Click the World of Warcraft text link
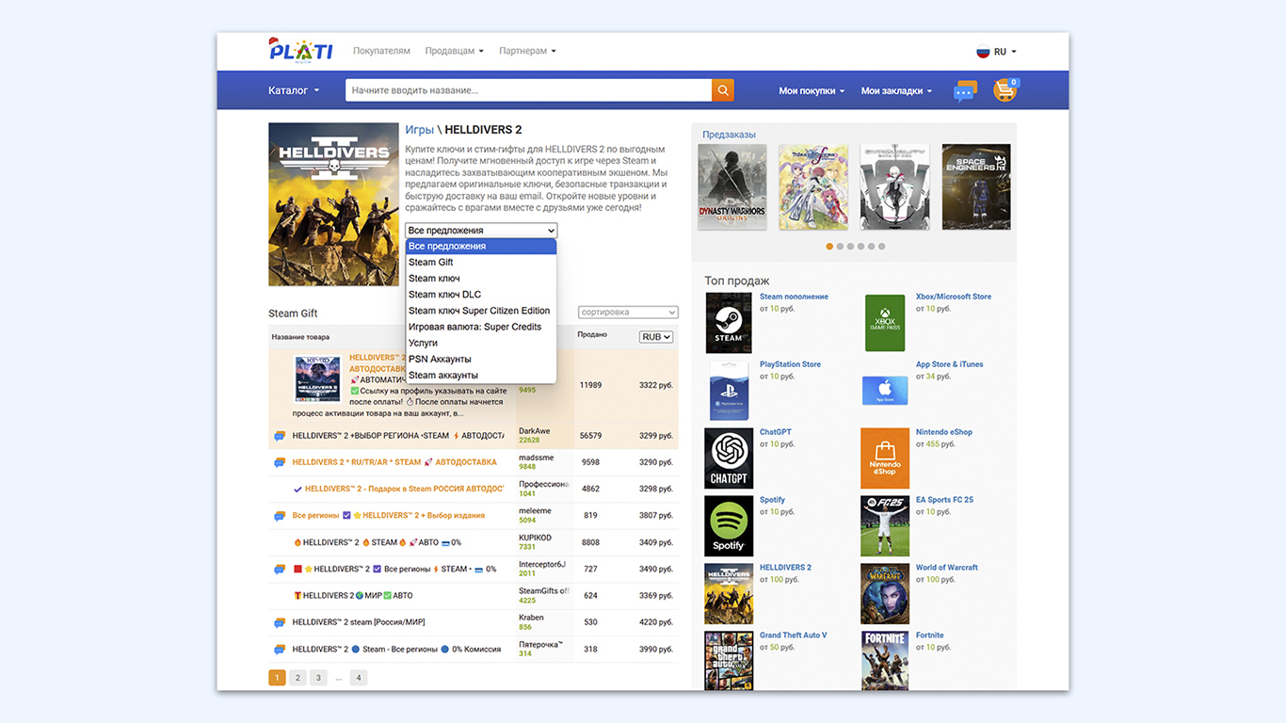 coord(946,568)
